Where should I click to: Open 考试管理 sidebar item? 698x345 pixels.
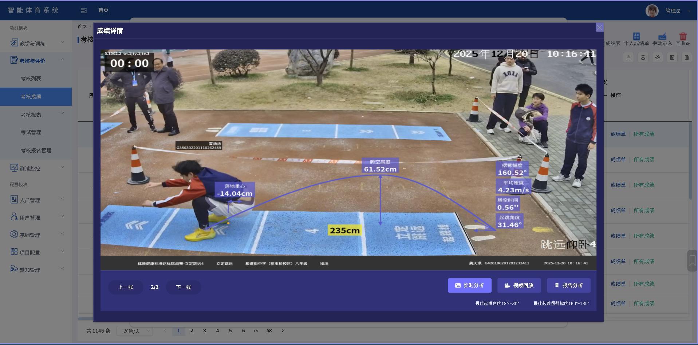[x=31, y=132]
